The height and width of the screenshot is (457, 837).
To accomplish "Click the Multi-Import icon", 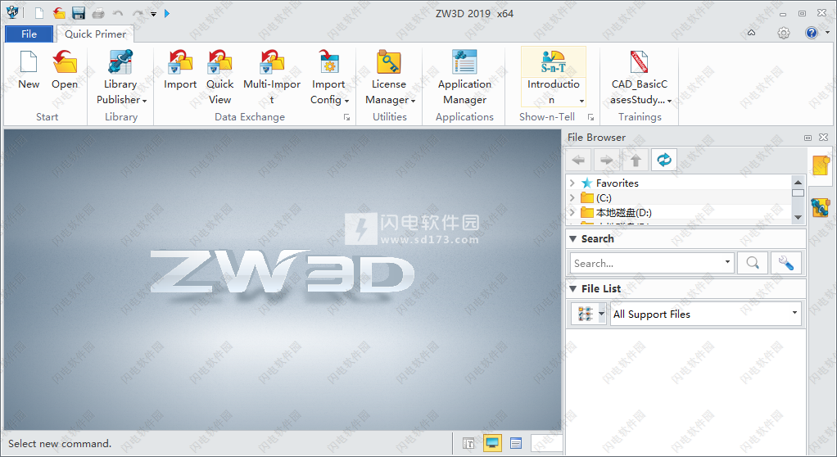I will (x=272, y=62).
